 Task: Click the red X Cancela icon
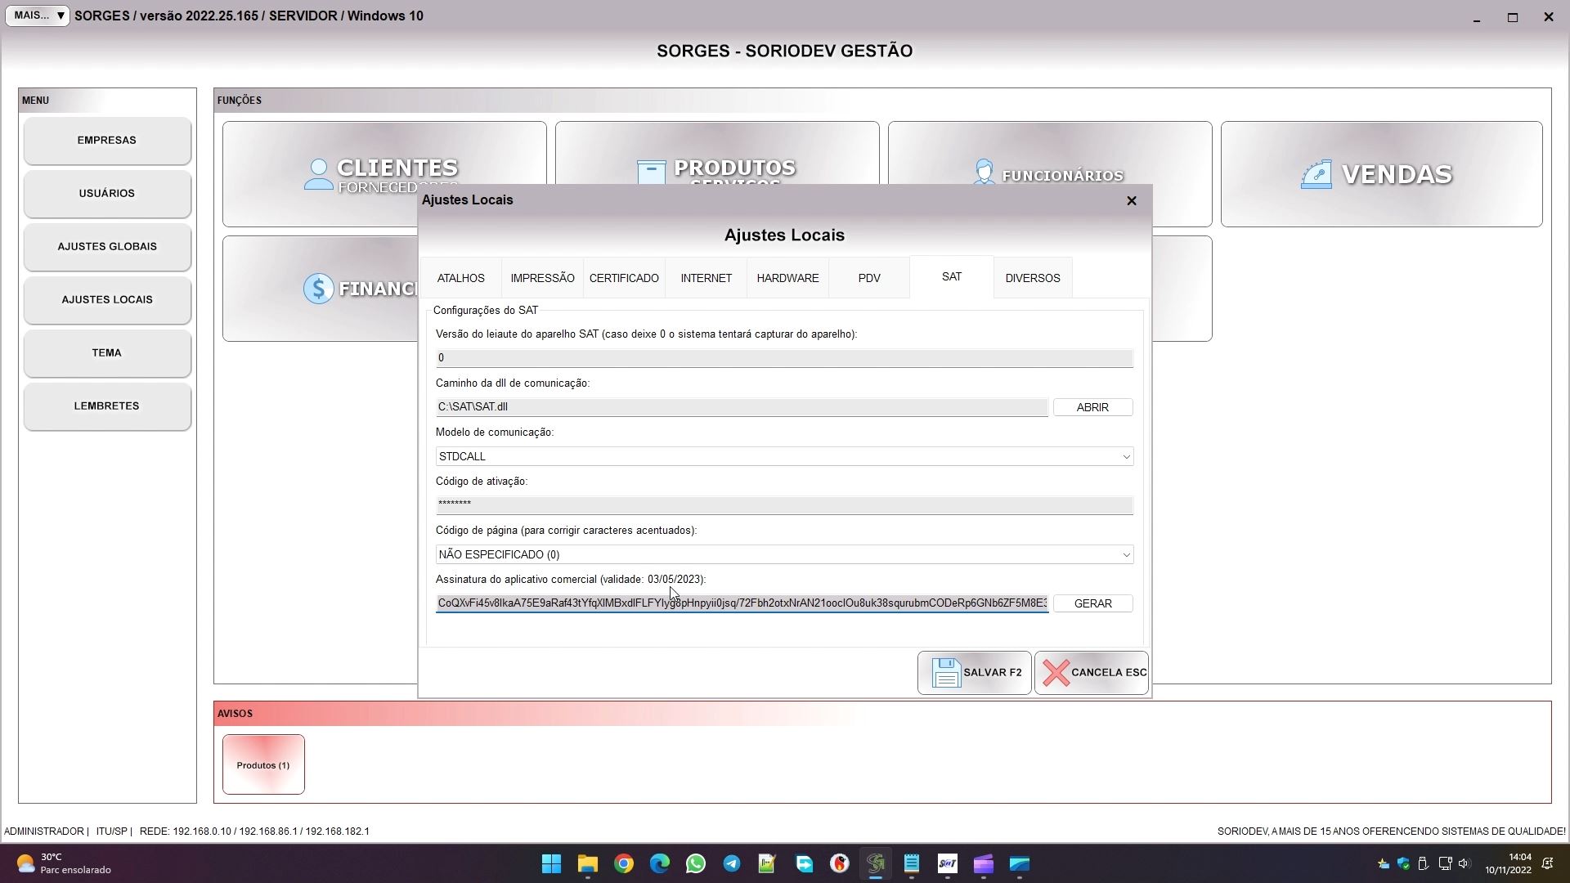[x=1056, y=673]
